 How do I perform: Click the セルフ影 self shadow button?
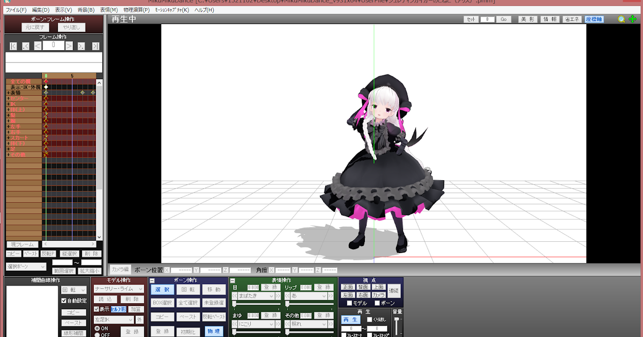tap(118, 309)
